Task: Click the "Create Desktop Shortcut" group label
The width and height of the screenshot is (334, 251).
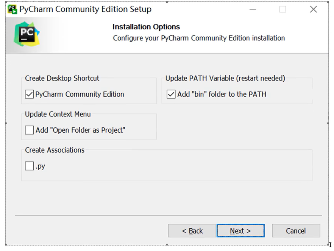Action: point(62,78)
